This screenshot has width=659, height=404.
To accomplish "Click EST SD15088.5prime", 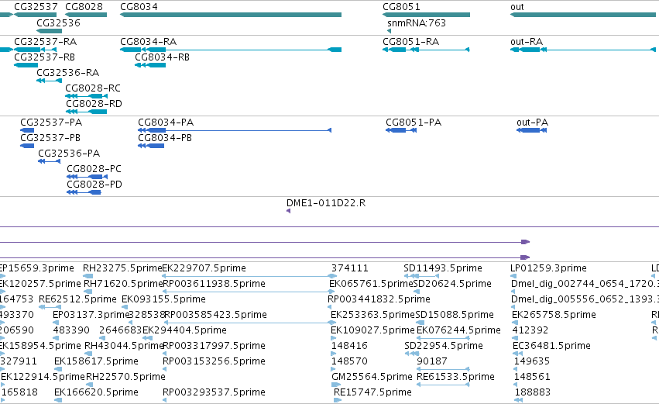I will [455, 315].
